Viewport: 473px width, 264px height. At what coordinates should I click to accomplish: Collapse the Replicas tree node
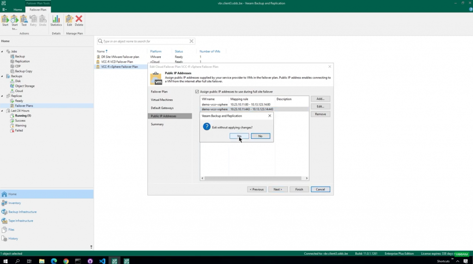[x=2, y=96]
